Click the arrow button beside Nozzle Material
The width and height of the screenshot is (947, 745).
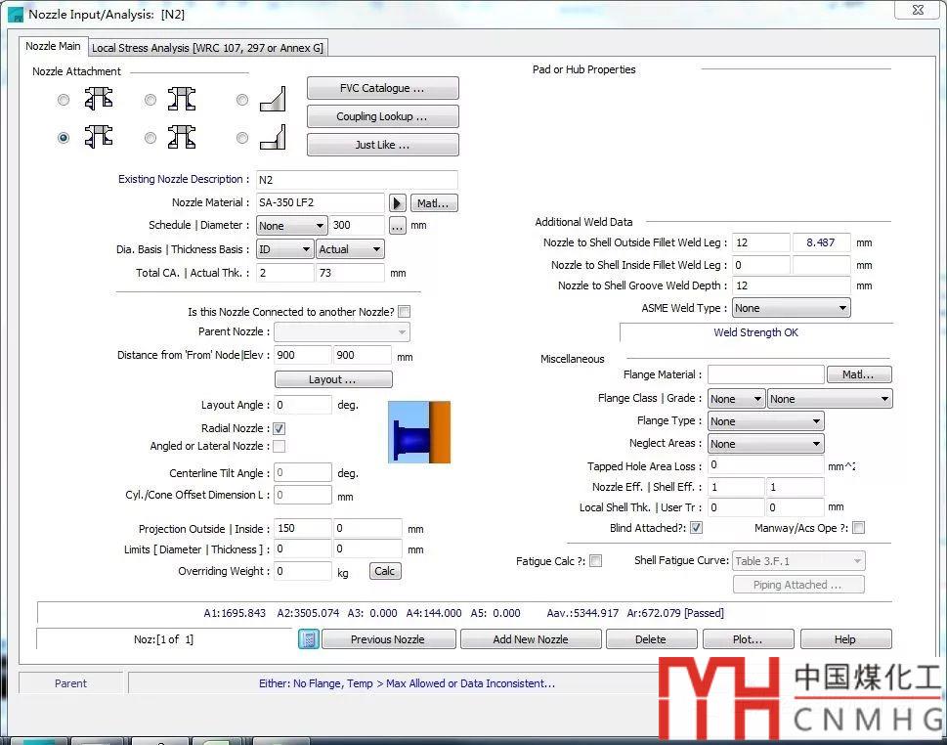click(x=398, y=203)
